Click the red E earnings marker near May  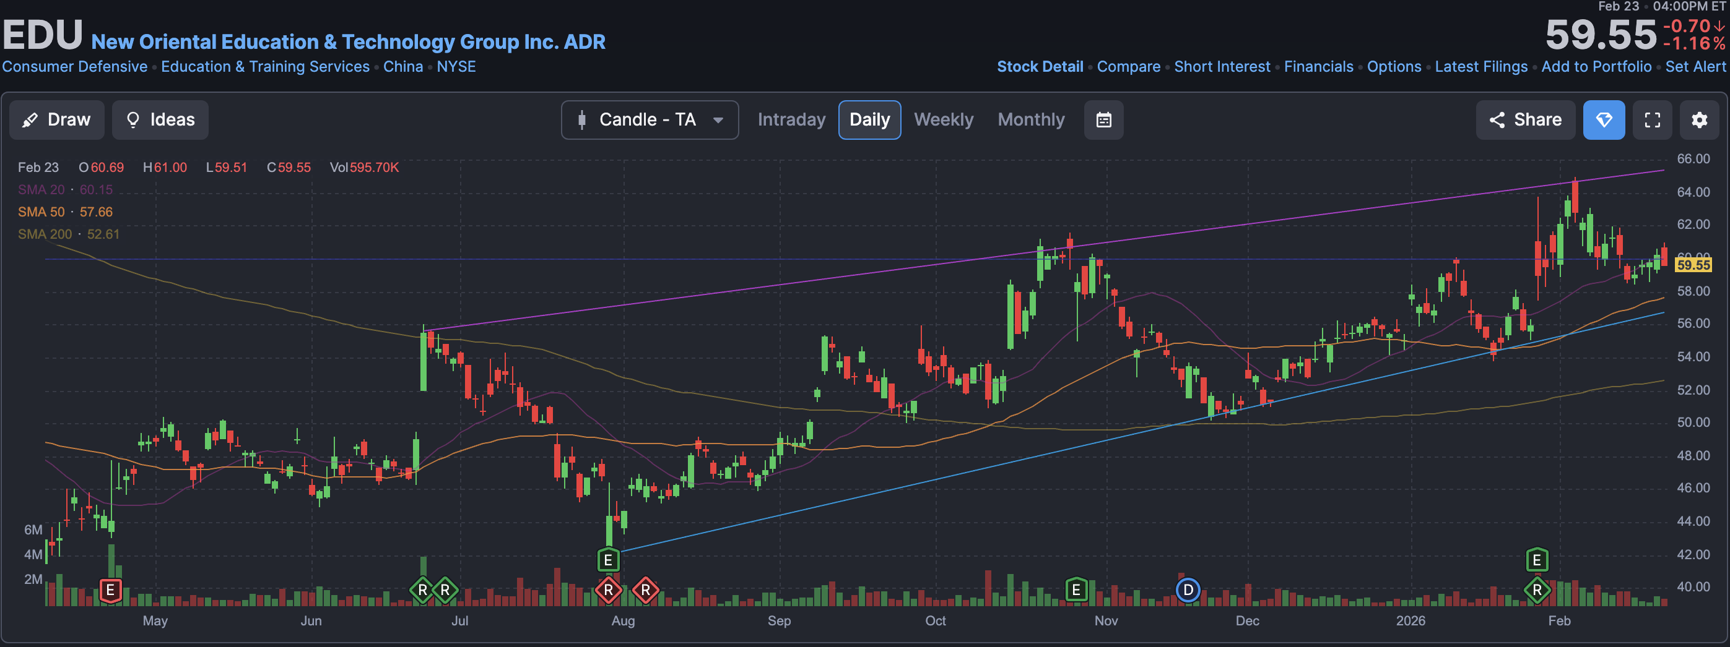[111, 591]
